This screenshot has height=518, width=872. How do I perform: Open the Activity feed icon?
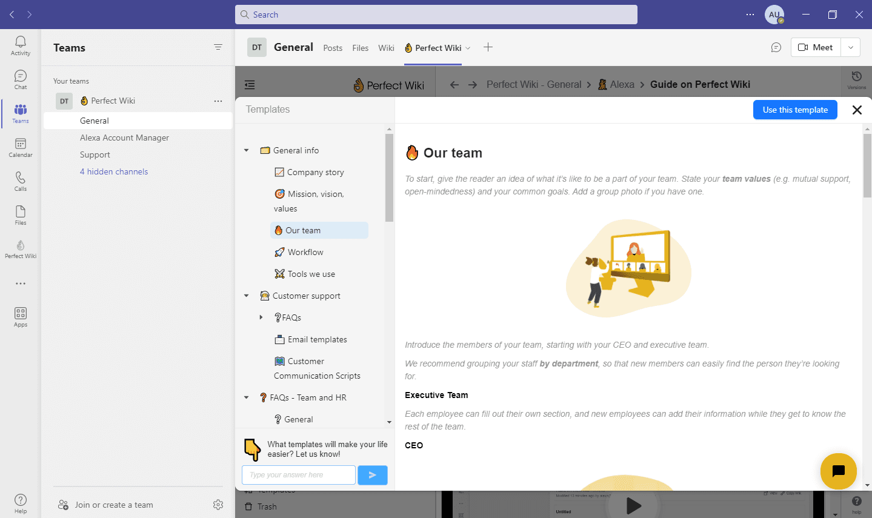pyautogui.click(x=21, y=45)
